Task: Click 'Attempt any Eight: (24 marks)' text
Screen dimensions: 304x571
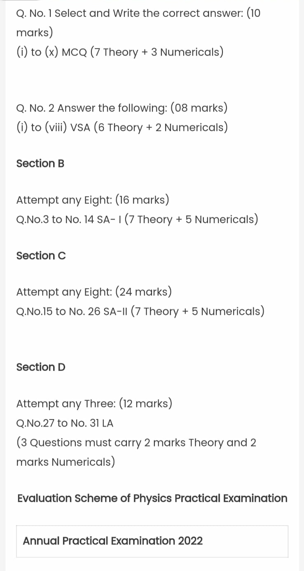Action: pos(94,292)
